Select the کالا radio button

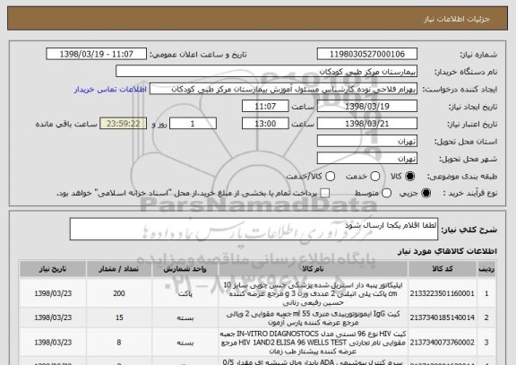click(x=410, y=177)
